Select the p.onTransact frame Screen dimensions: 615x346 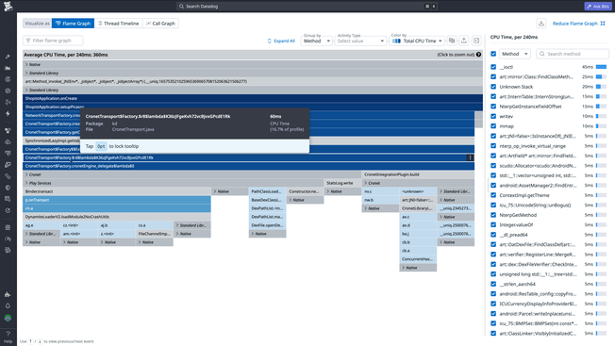[x=116, y=200]
